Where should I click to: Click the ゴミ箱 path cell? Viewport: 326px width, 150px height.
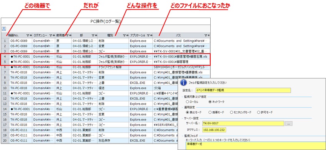(x=165, y=88)
